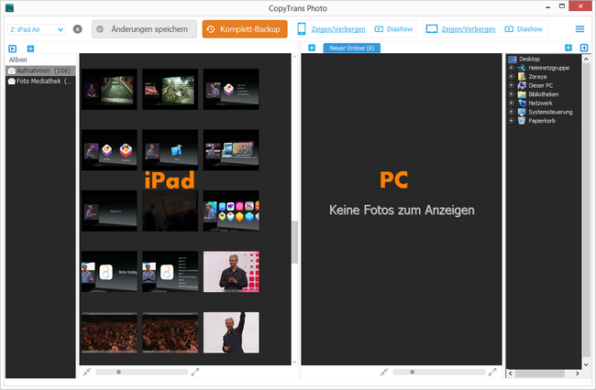The height and width of the screenshot is (390, 596).
Task: Click the folder tree horizontal scrollbar
Action: [539, 374]
